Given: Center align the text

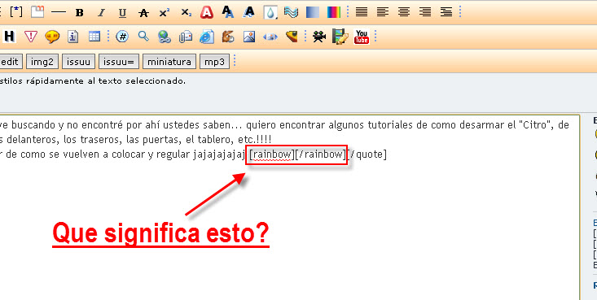Looking at the screenshot, I should click(404, 12).
